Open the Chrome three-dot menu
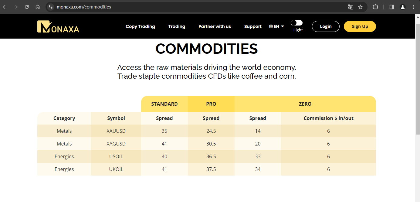420x202 pixels. 414,7
